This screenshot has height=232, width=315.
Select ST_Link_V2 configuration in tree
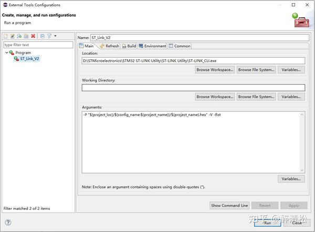[29, 59]
